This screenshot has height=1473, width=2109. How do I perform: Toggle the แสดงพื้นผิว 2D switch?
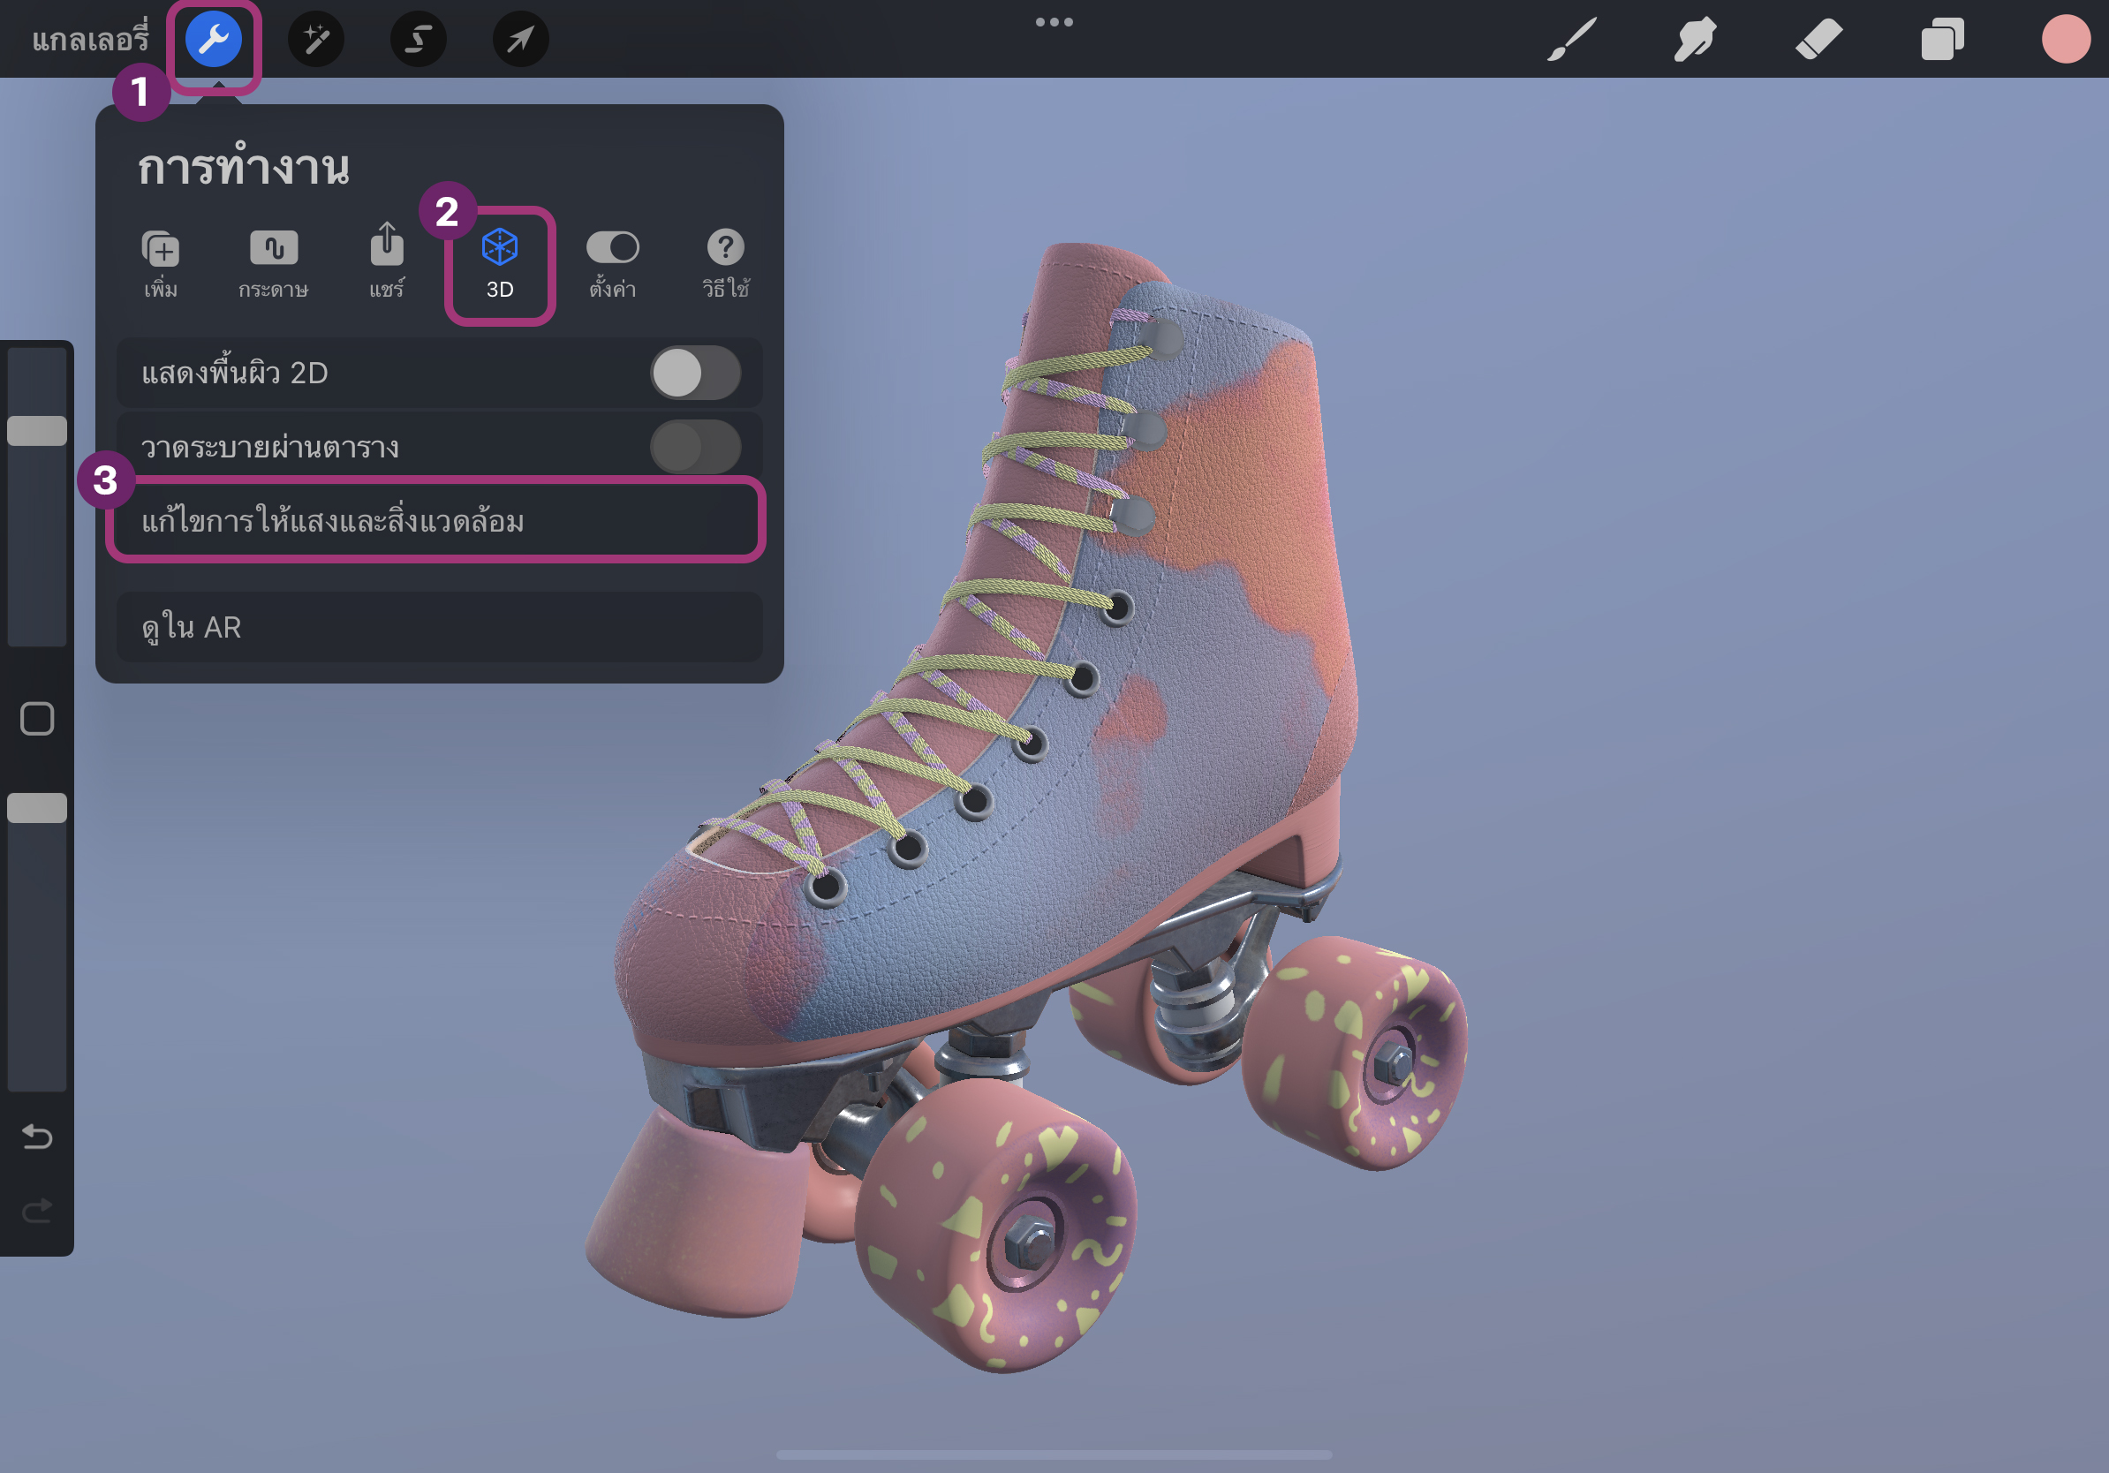[x=695, y=373]
